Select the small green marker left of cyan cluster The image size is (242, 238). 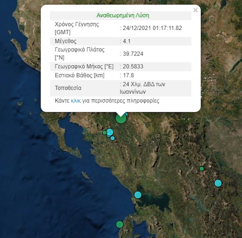click(x=104, y=132)
